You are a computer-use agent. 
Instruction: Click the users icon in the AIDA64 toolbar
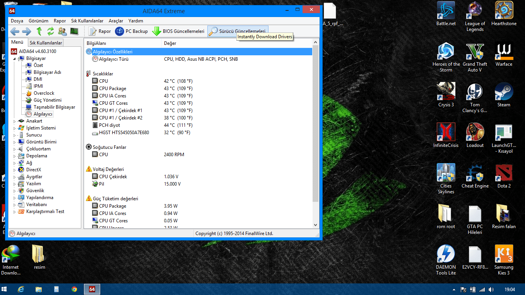[x=62, y=31]
